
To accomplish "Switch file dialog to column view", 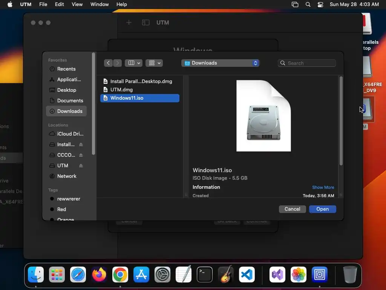I will click(134, 63).
